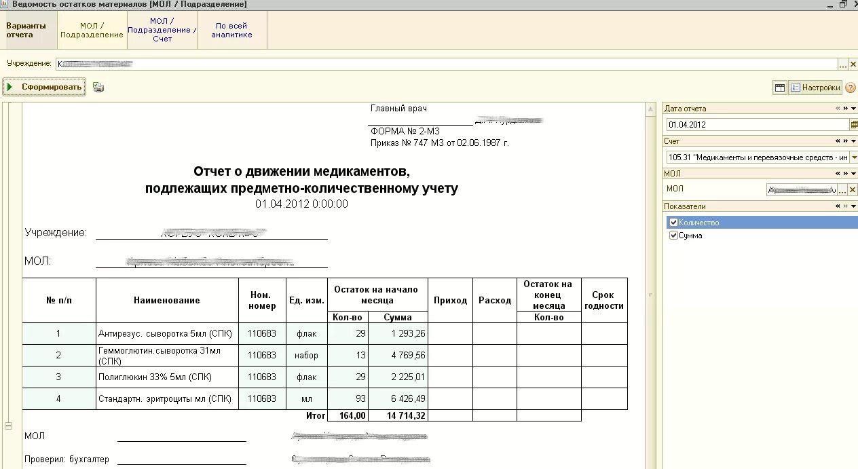Open the Настройки settings button

click(815, 88)
